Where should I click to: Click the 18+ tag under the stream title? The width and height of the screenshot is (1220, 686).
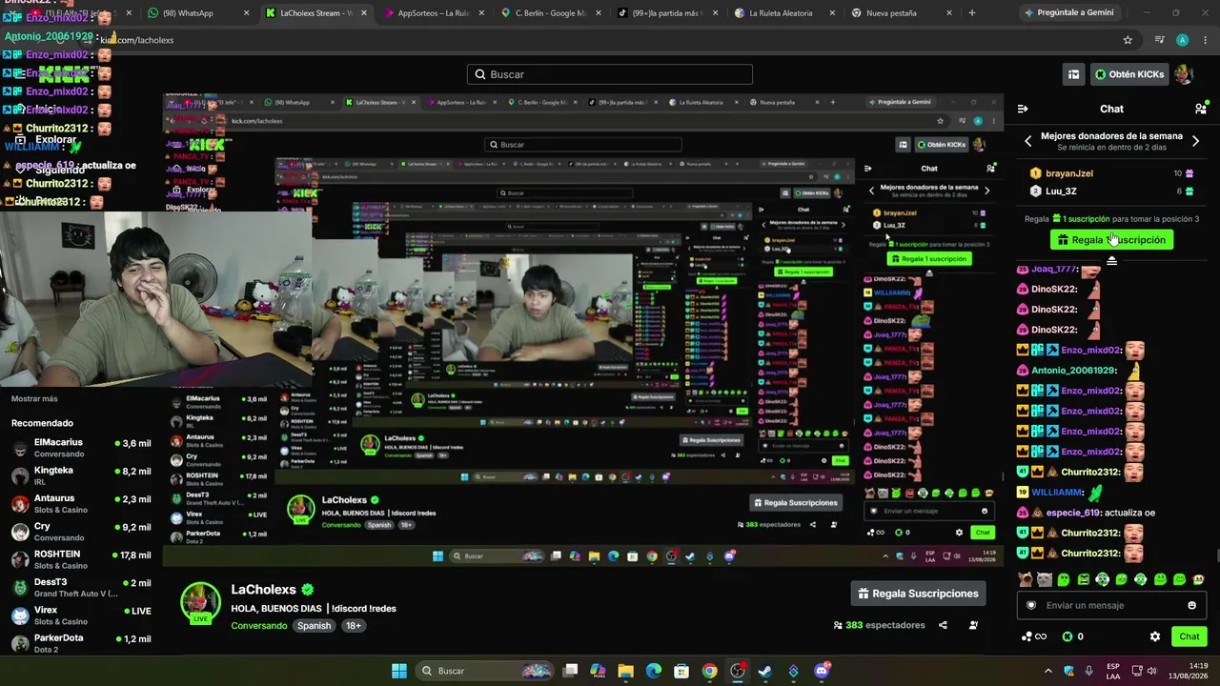tap(354, 626)
